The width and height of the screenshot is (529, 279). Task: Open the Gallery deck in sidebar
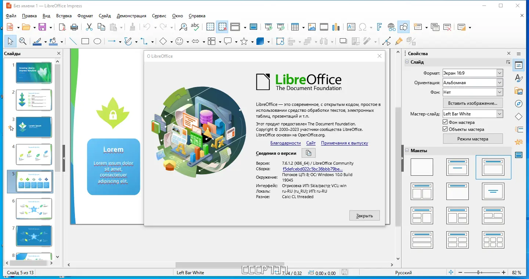[519, 91]
